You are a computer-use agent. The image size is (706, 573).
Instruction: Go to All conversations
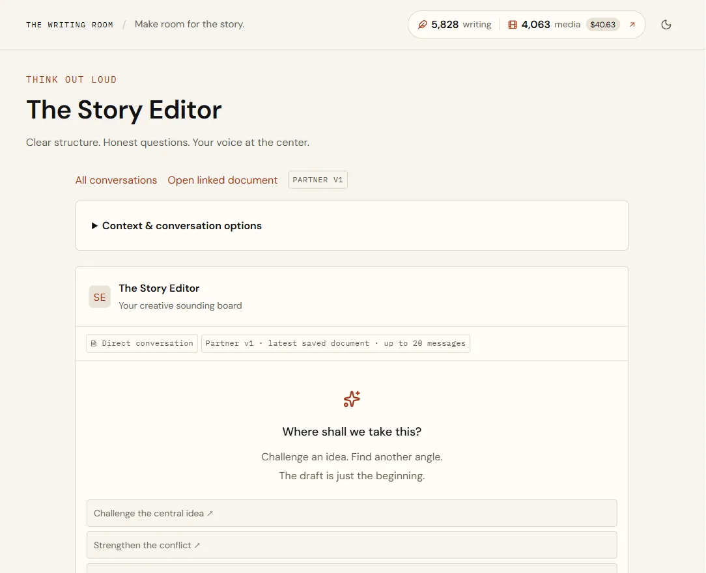pos(116,180)
